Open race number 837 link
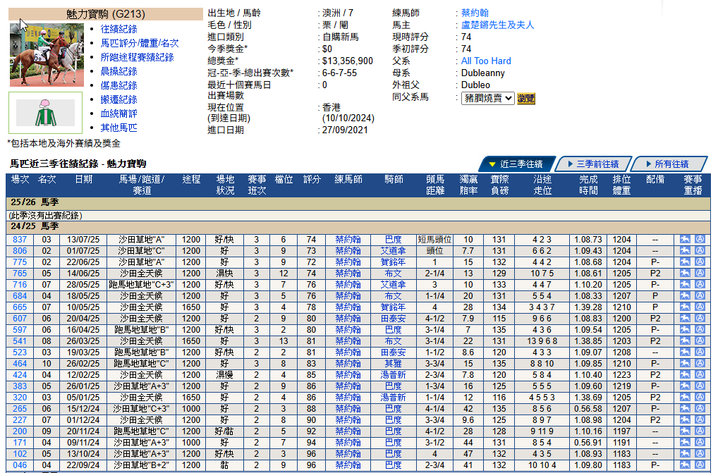This screenshot has height=473, width=718. (20, 239)
